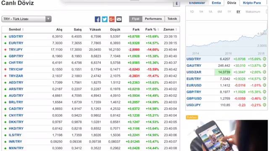Click the clock icon in USD/TRY sidebar row

click(264, 59)
